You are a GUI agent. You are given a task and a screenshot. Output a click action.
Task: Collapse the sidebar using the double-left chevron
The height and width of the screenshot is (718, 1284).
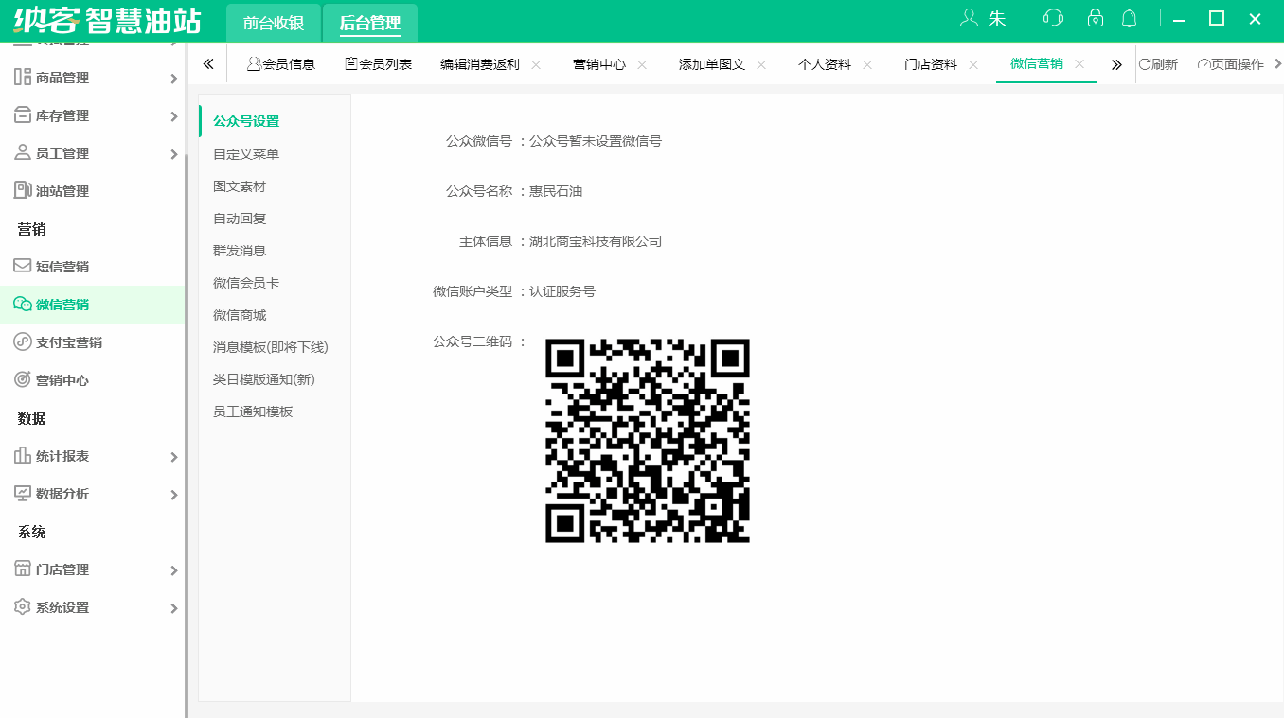click(x=208, y=63)
